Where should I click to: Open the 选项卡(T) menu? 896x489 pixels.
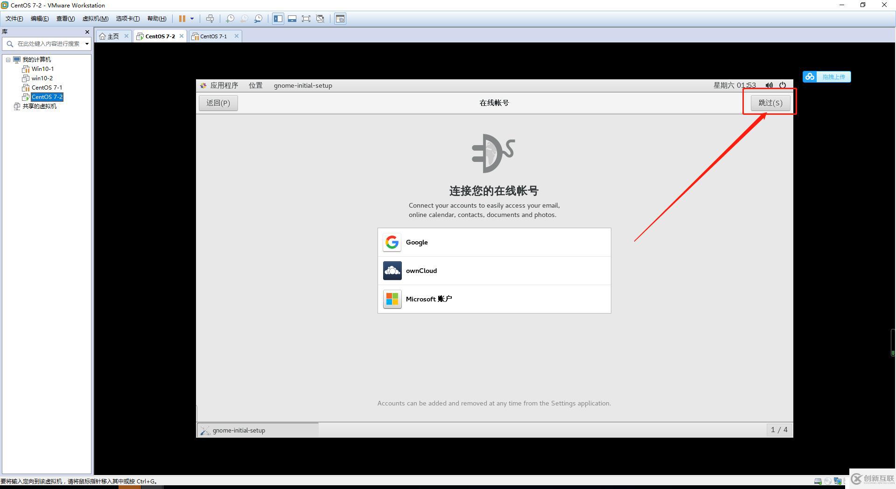point(128,19)
